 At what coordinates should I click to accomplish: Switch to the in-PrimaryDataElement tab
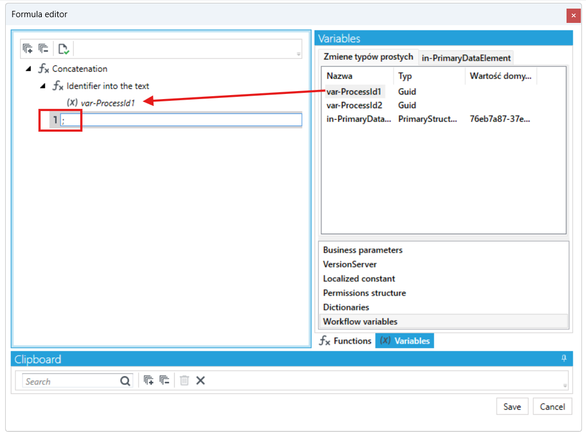466,58
